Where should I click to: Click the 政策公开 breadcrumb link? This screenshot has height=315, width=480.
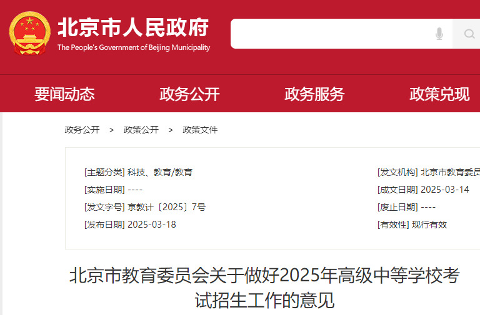[x=141, y=130]
